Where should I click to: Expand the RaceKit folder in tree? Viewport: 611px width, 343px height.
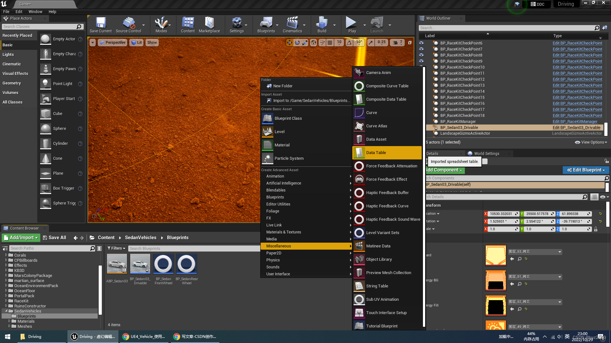point(6,301)
